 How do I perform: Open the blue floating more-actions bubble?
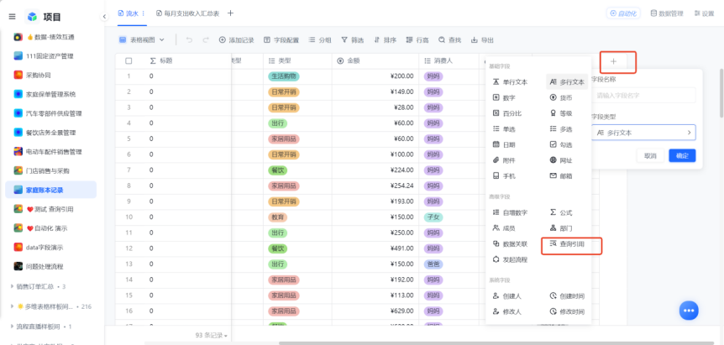689,311
